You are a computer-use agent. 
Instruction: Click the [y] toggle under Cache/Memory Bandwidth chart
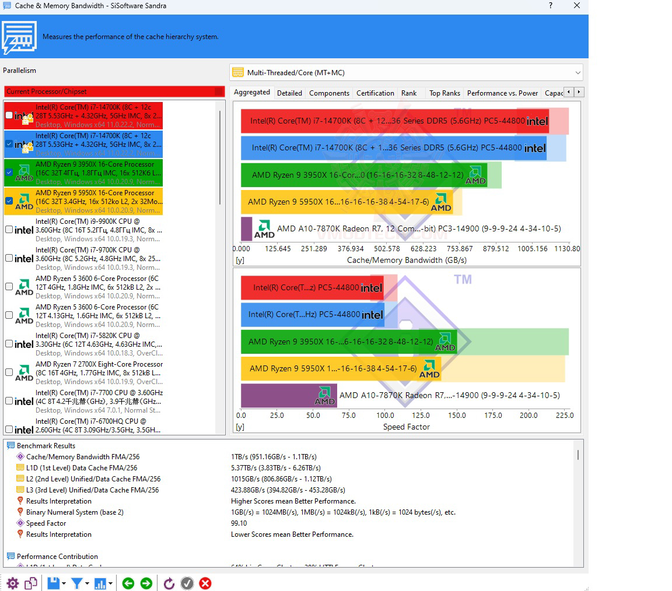[240, 260]
